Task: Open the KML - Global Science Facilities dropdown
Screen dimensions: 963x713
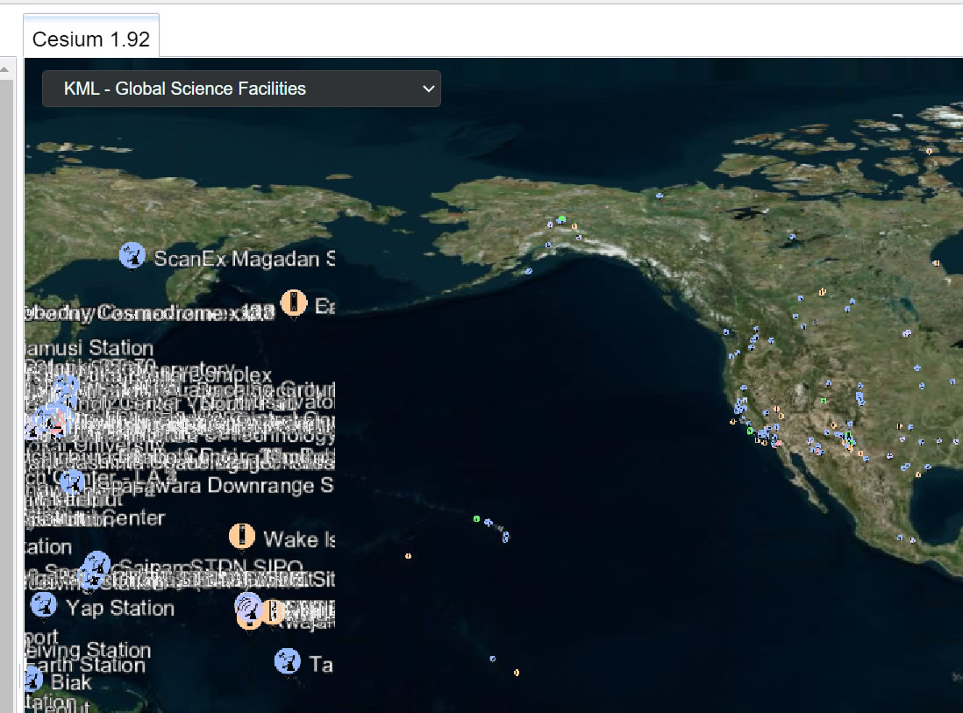Action: [x=241, y=89]
